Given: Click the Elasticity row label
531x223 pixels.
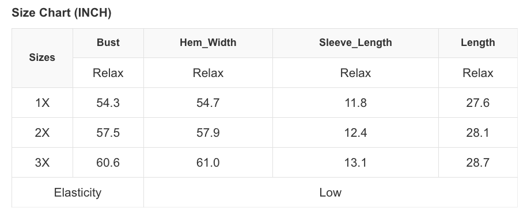Looking at the screenshot, I should [78, 193].
